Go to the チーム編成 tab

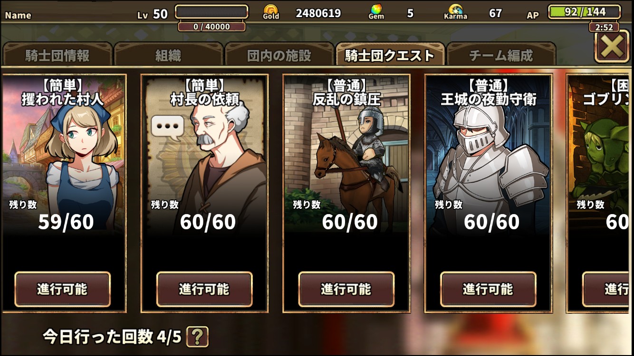point(501,55)
